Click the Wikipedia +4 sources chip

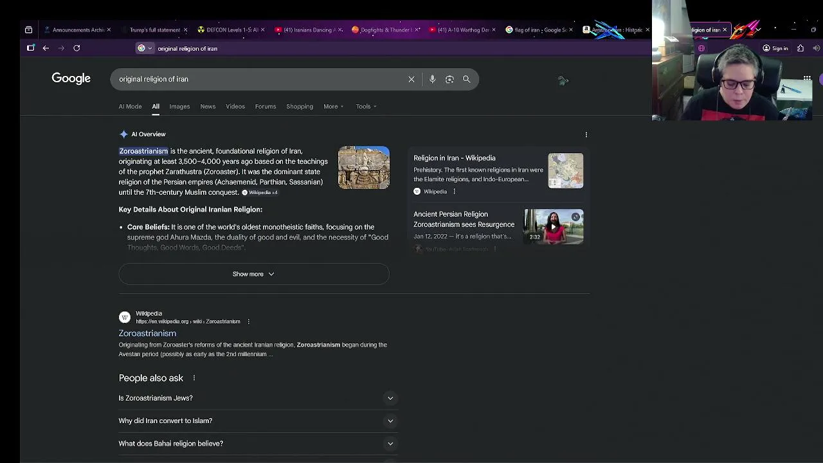260,192
